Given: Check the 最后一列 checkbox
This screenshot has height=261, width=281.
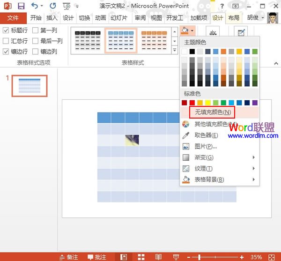Looking at the screenshot, I should 35,41.
